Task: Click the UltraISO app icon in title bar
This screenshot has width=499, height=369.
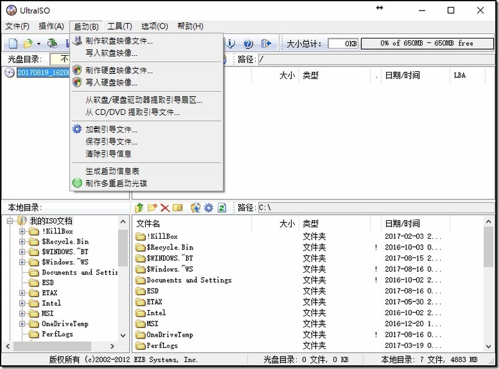Action: point(11,10)
